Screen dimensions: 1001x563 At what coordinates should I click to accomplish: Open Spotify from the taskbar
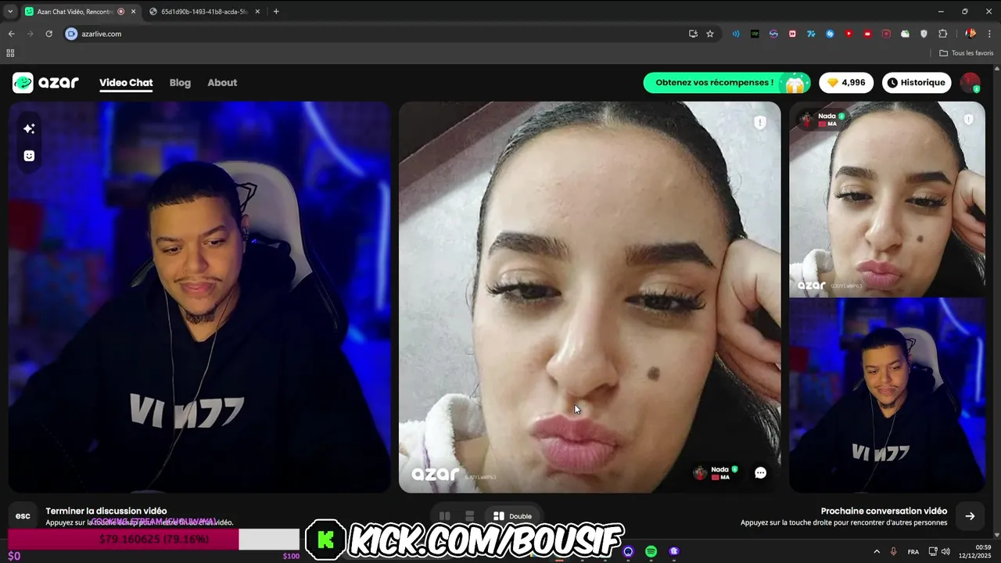coord(651,551)
